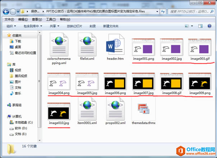Open the 帮助(H) menu

65,19
